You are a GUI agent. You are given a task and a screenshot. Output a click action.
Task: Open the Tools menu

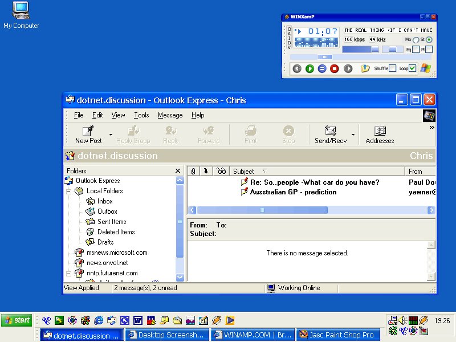tap(141, 115)
